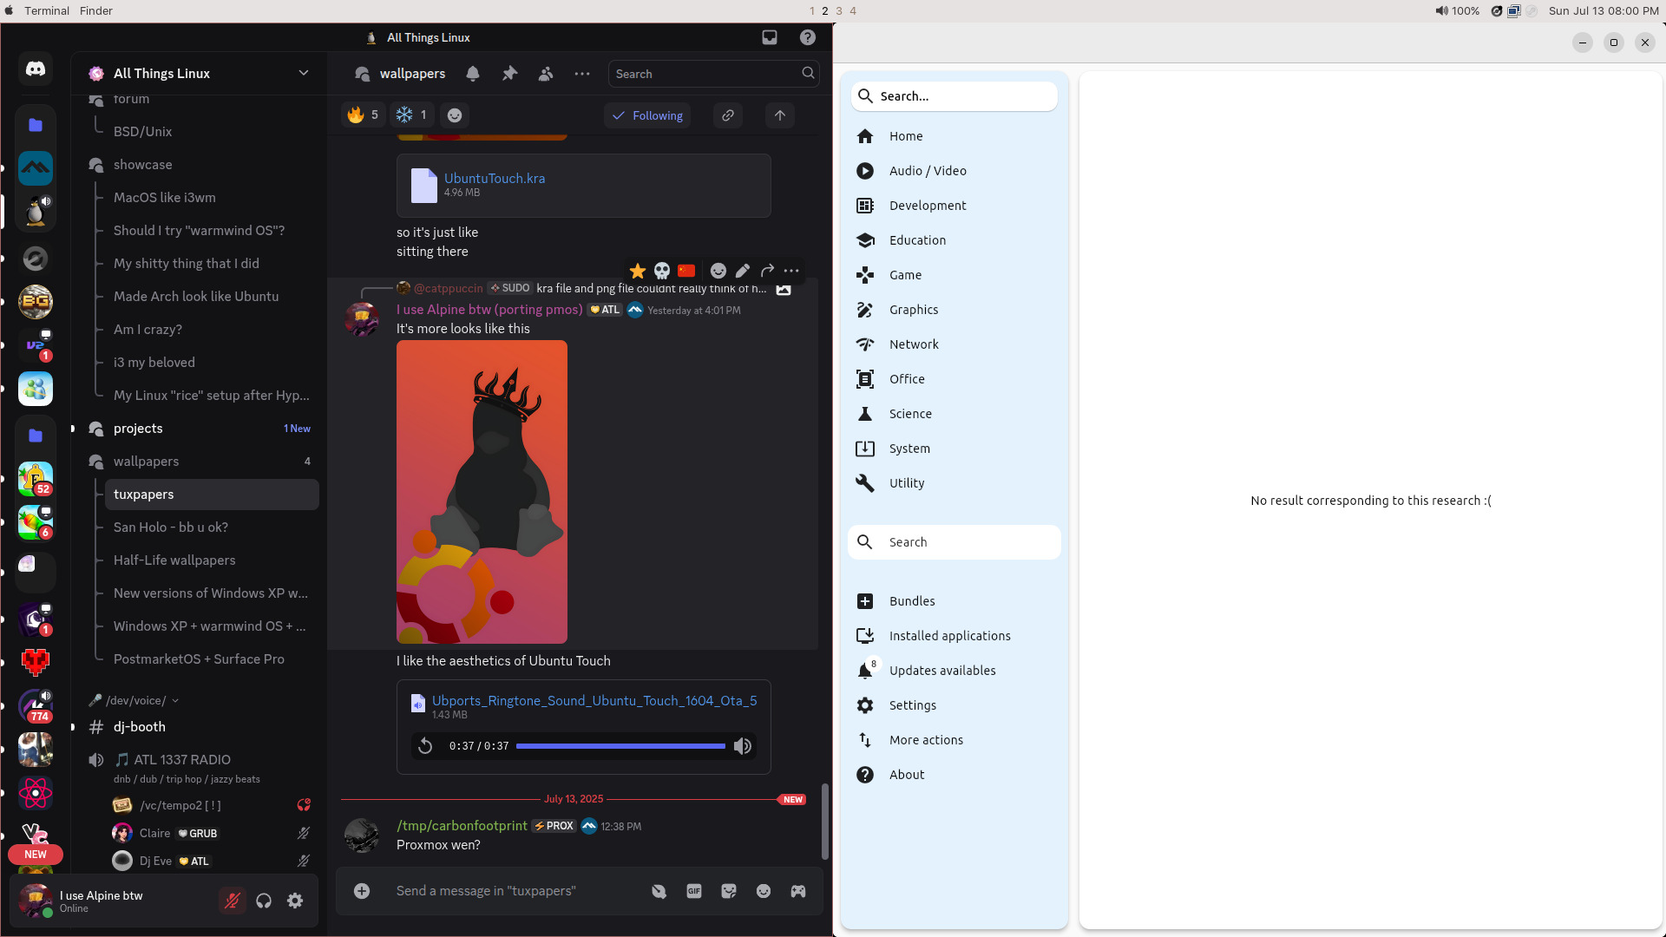The height and width of the screenshot is (937, 1666).
Task: Toggle headphones deafen button
Action: (x=264, y=901)
